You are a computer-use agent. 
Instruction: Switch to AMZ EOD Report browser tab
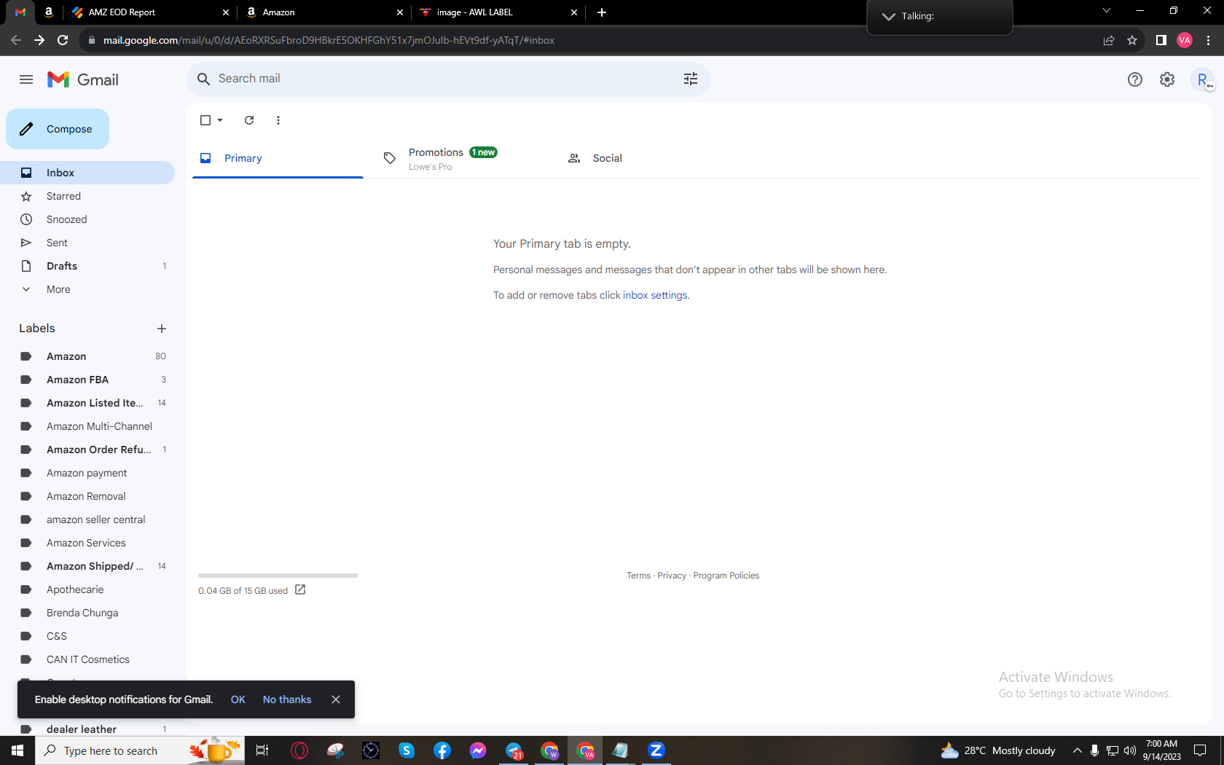(151, 12)
